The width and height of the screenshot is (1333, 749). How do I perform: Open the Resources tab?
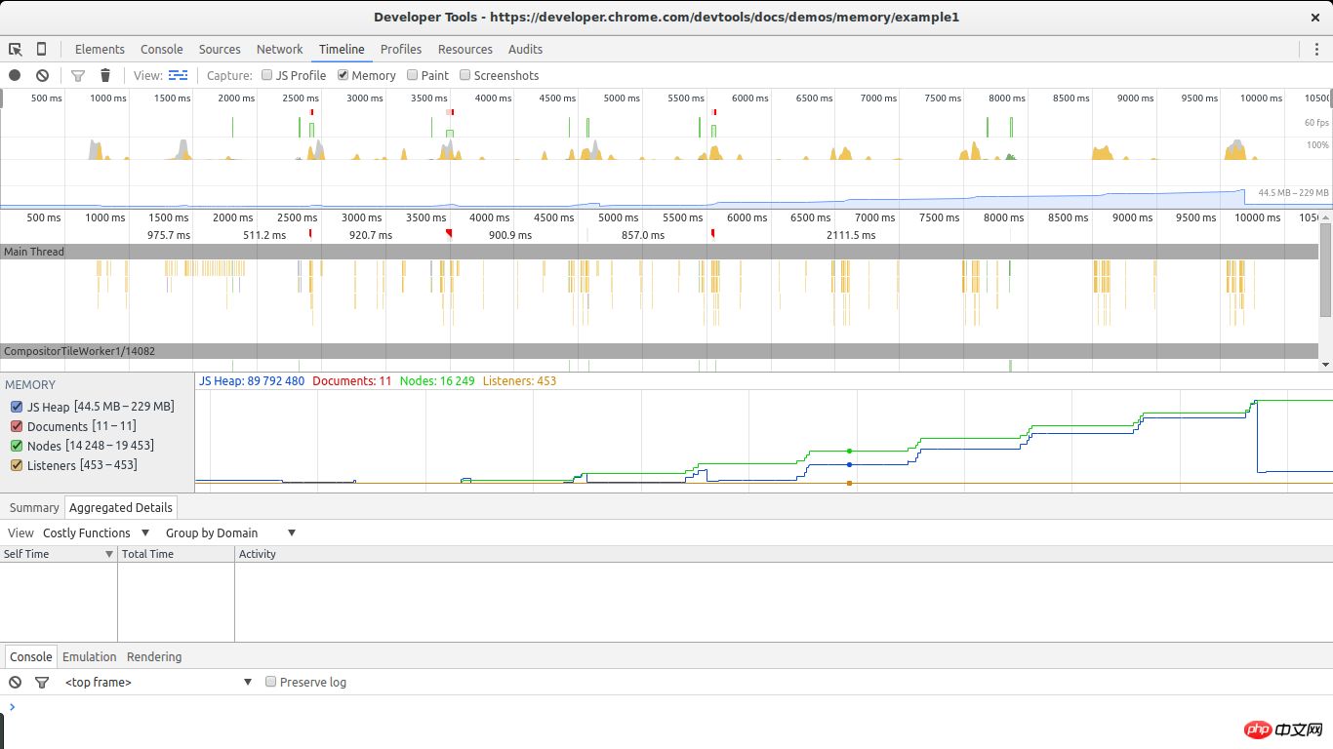point(465,49)
